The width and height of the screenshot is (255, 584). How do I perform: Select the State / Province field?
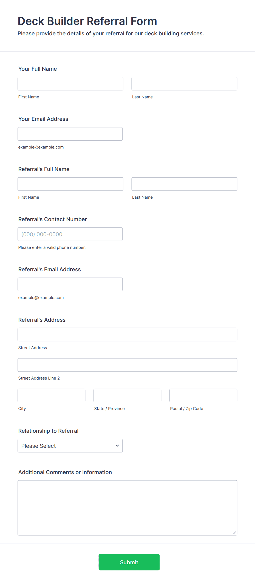pyautogui.click(x=127, y=395)
